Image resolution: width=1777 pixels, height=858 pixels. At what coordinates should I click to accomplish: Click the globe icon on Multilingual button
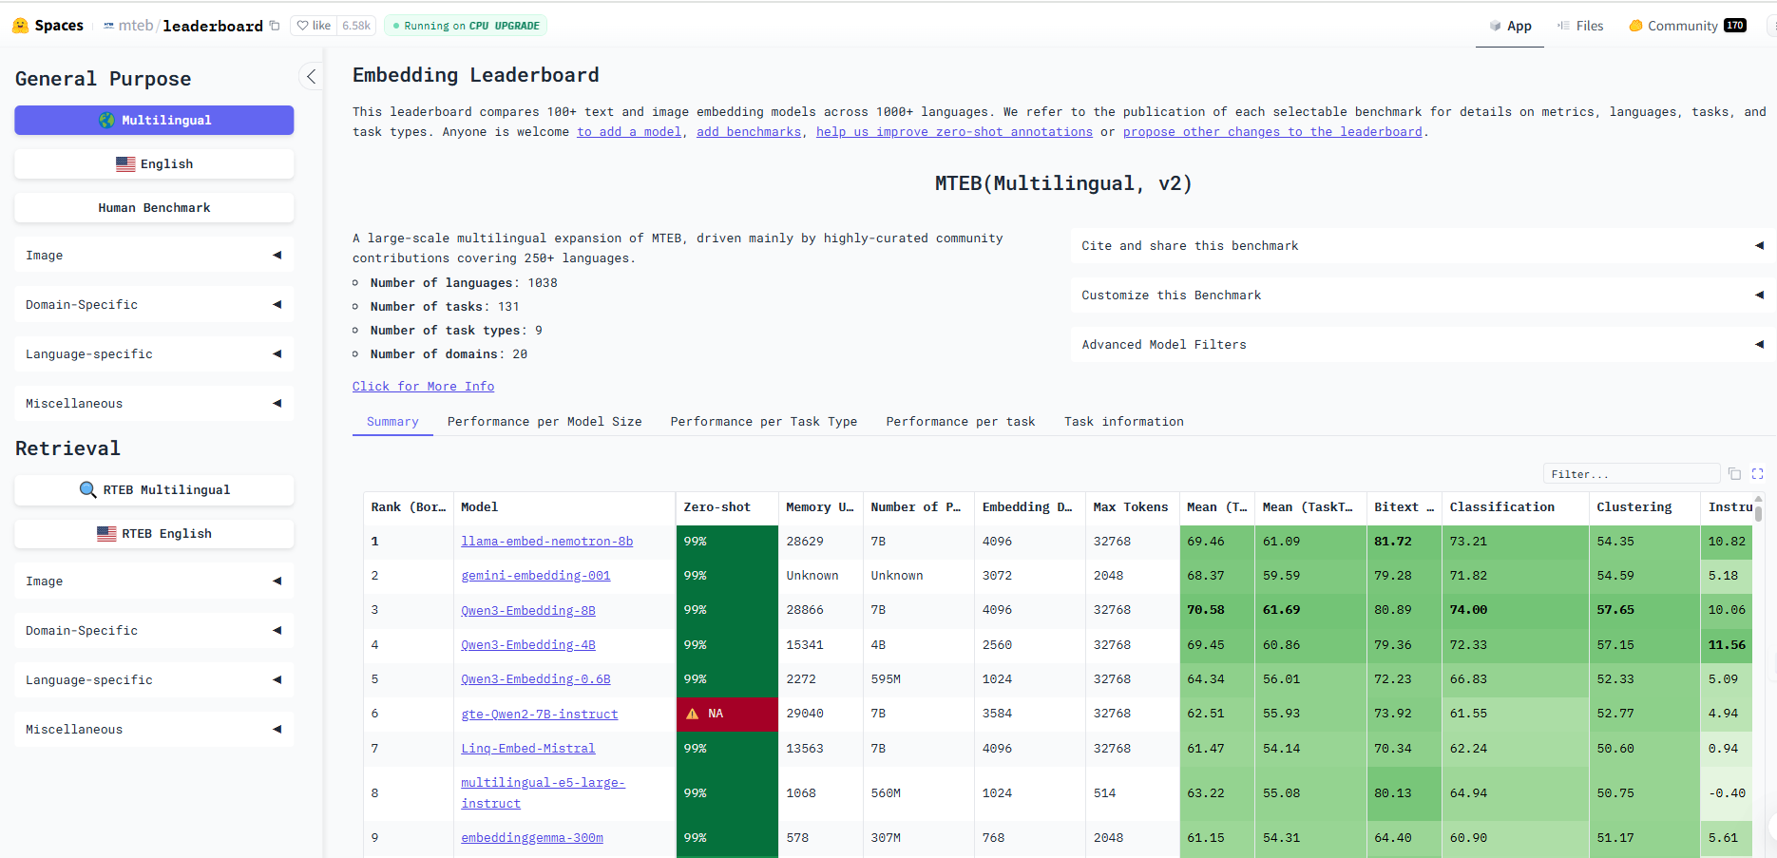106,120
